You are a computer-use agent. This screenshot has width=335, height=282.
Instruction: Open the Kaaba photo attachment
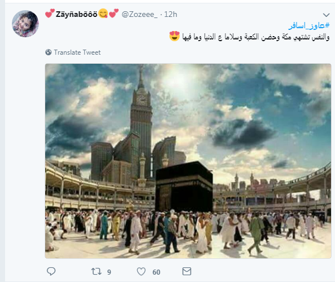click(x=188, y=161)
